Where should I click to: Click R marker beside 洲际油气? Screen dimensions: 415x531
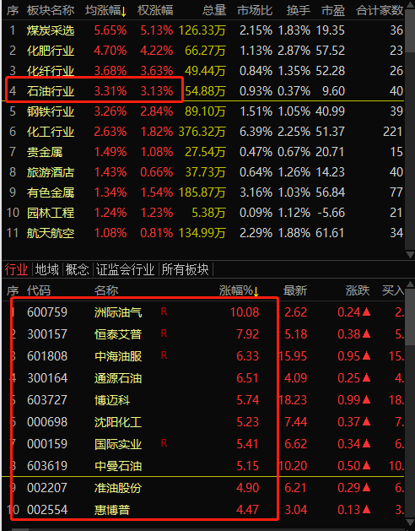click(x=164, y=312)
